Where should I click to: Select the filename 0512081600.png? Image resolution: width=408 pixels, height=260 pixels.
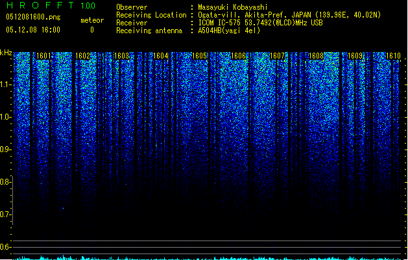click(33, 17)
